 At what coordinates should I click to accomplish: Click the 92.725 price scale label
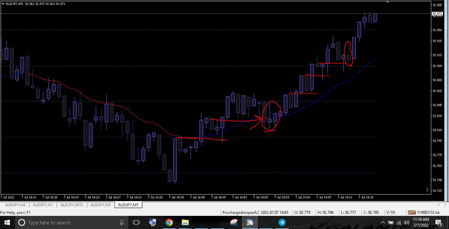pos(437,191)
